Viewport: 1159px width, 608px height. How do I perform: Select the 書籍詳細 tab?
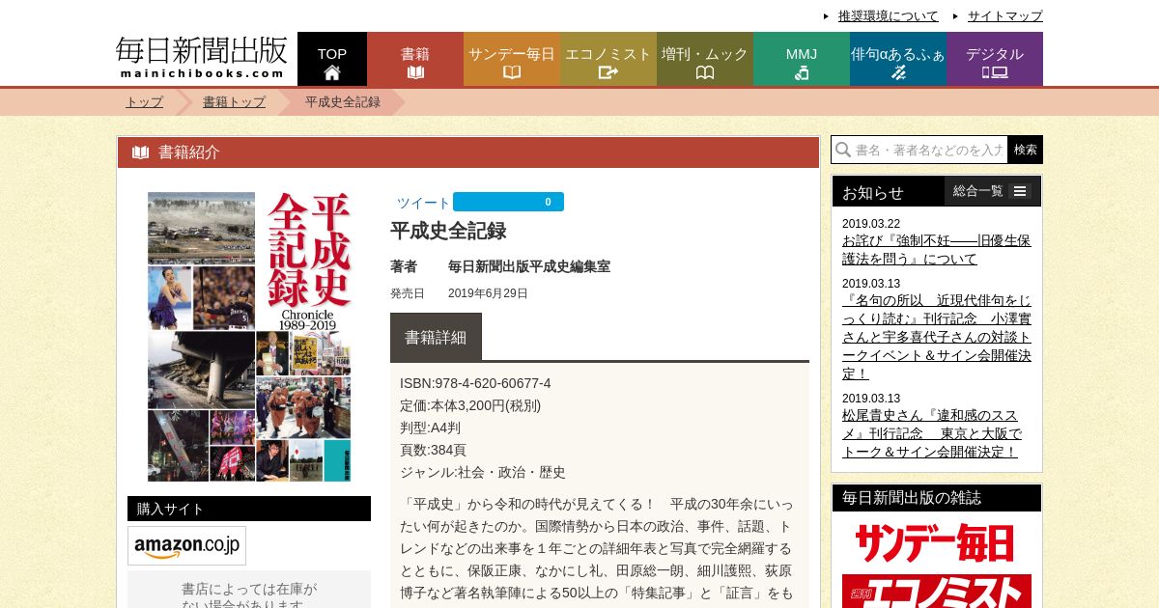pyautogui.click(x=436, y=337)
